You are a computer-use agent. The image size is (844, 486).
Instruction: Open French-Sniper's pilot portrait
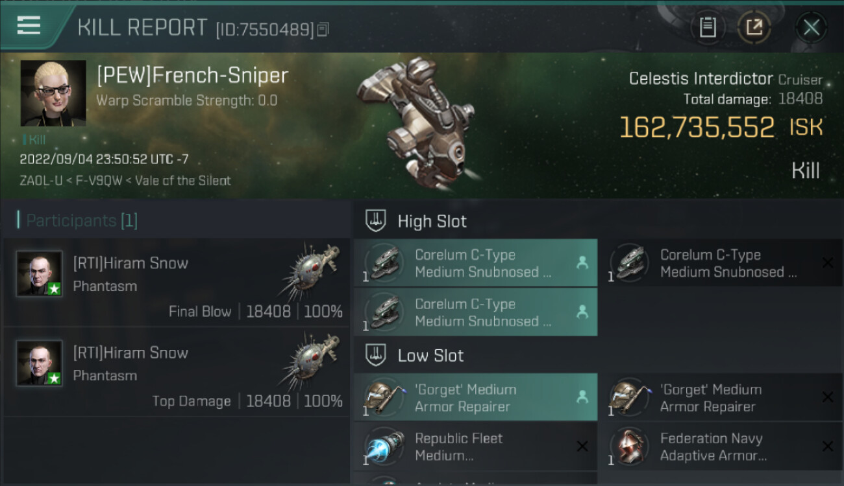53,93
